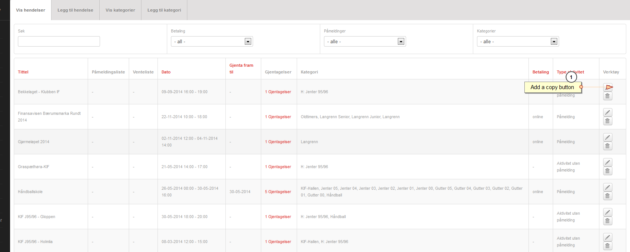Edit the Gjørmeløpet 2014 event
This screenshot has width=630, height=252.
(608, 137)
